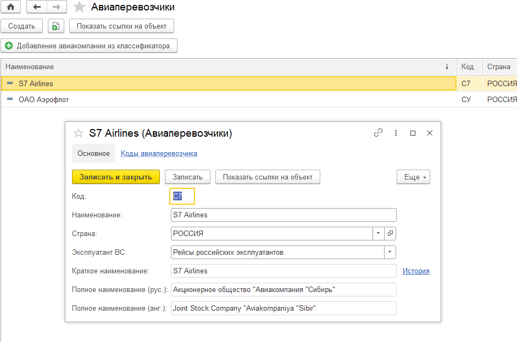Click the row icon beside S7 Airlines
This screenshot has height=342, width=517.
10,83
